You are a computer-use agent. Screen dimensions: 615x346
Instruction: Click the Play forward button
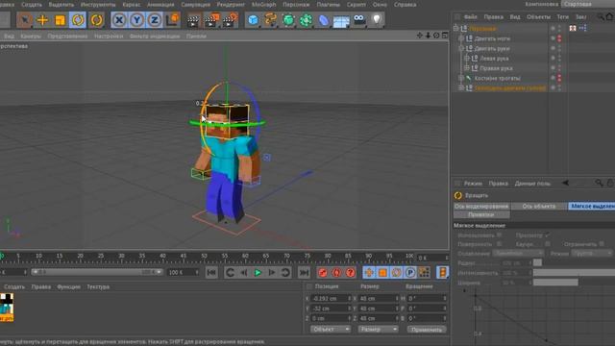[258, 272]
